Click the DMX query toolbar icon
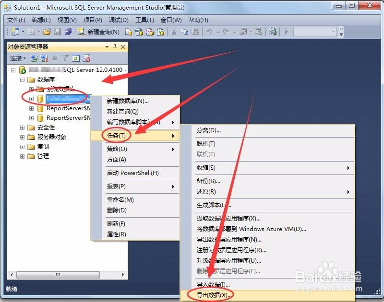 (150, 32)
